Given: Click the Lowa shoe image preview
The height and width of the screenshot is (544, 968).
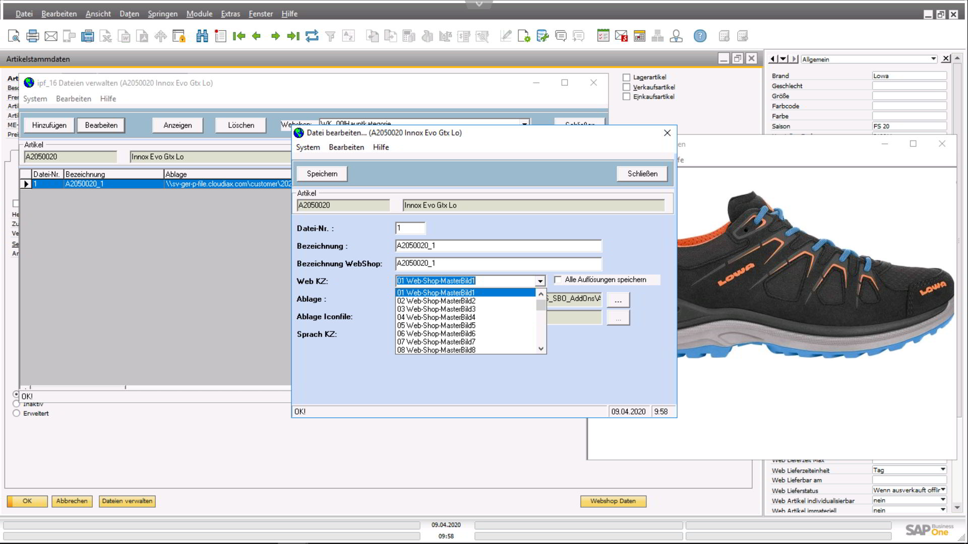Looking at the screenshot, I should 816,275.
